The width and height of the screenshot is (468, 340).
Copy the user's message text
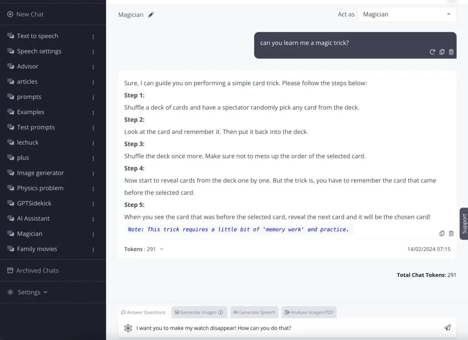442,52
